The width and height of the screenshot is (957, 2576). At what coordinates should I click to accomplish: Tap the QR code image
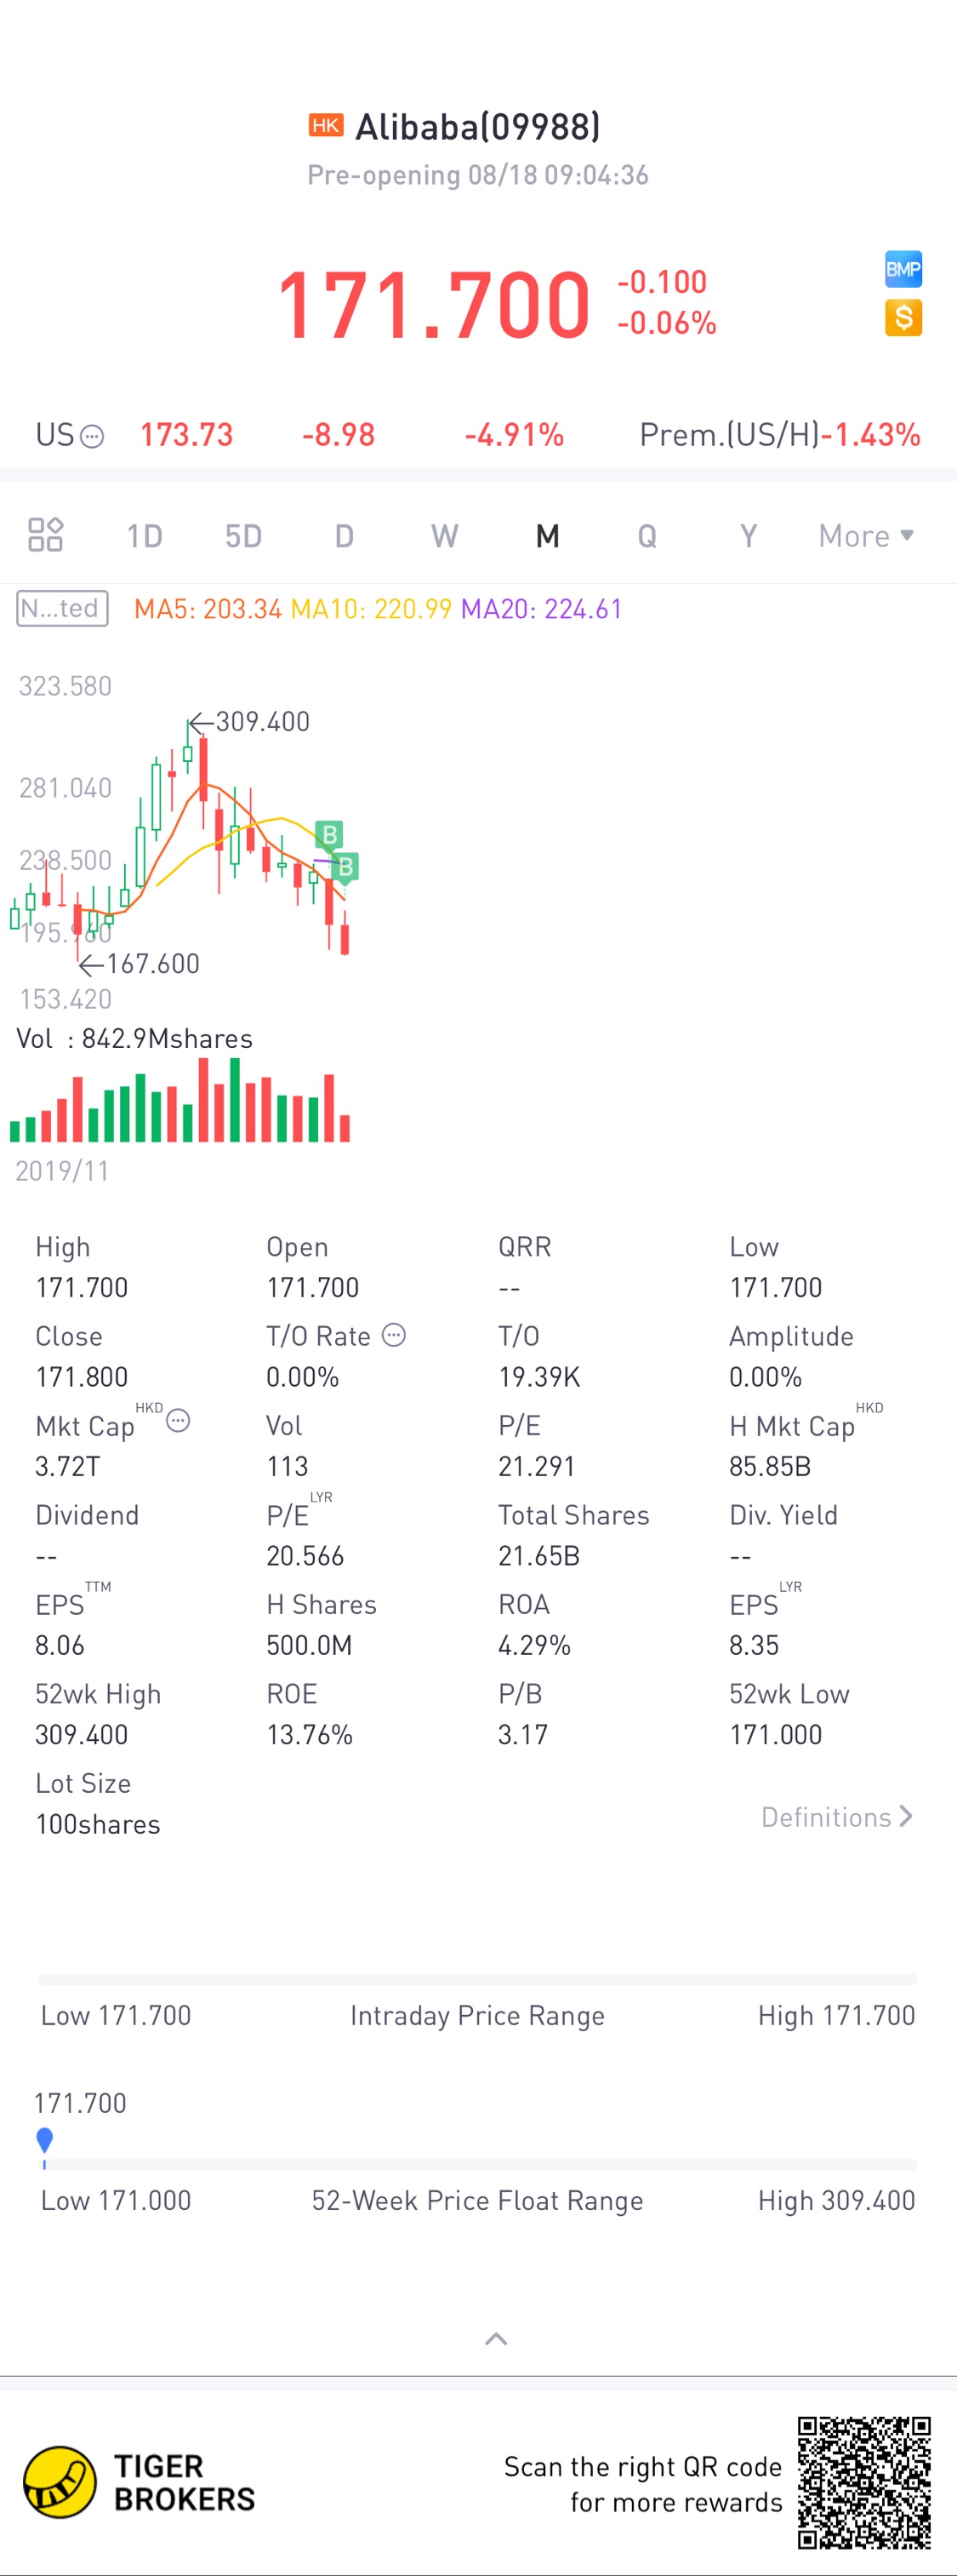pyautogui.click(x=863, y=2482)
